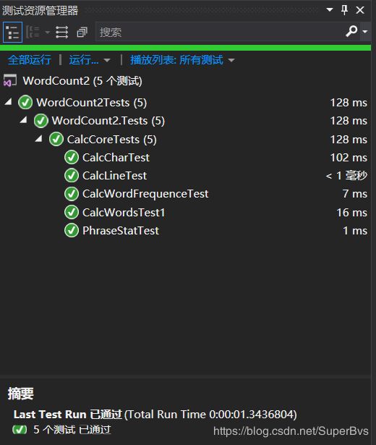Select the CalcCoreTests (5) tree item
376x445 pixels.
click(112, 140)
